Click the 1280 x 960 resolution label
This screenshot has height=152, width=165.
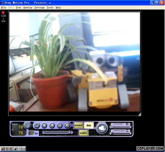3,19
